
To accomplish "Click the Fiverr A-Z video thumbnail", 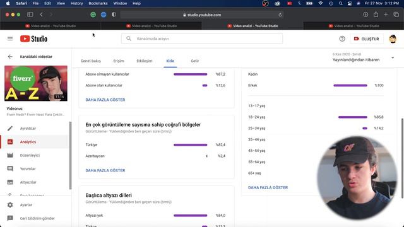I will coord(36,83).
